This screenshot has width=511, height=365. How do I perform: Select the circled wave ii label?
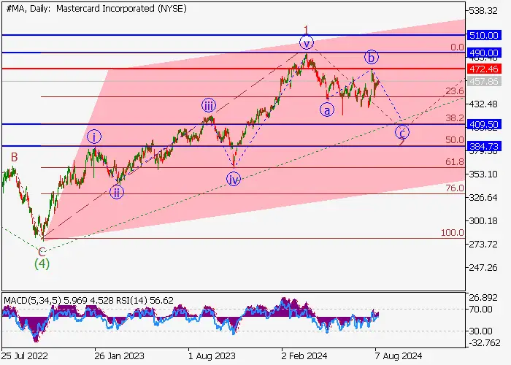tap(117, 192)
